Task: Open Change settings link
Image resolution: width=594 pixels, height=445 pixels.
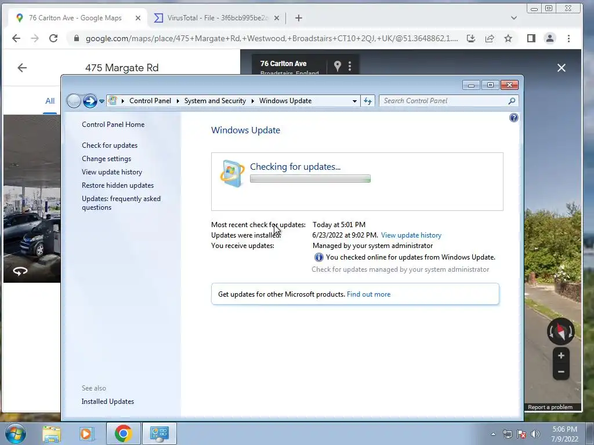Action: (107, 159)
